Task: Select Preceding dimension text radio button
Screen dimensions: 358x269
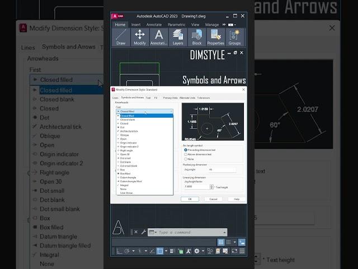Action: [x=186, y=150]
